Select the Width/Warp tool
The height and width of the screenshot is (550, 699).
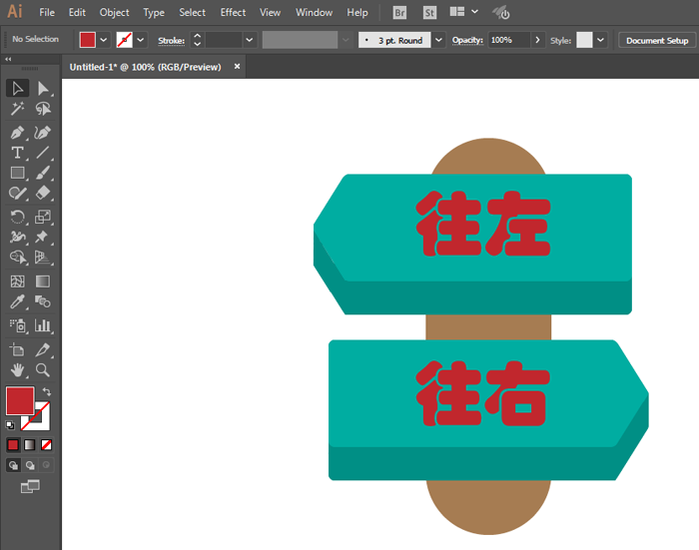18,237
